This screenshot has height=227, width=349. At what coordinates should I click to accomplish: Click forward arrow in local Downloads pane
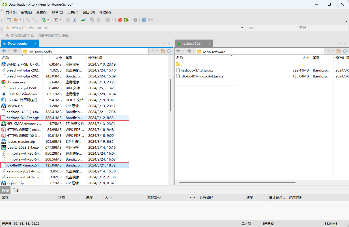15,51
